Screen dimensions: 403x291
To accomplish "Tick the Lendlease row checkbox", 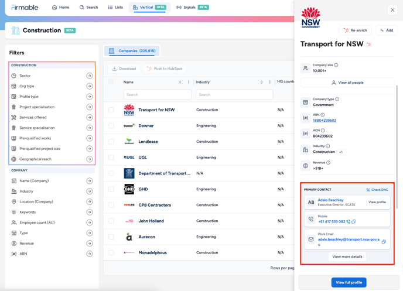I will [x=111, y=142].
